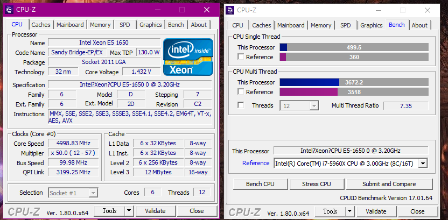The height and width of the screenshot is (220, 448).
Task: Expand the Tools arrow in right CPU-Z window
Action: (349, 211)
